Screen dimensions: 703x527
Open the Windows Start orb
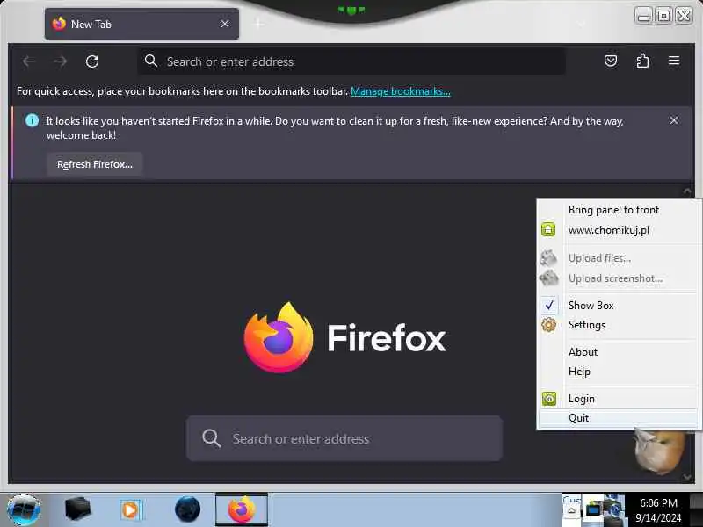tap(24, 510)
